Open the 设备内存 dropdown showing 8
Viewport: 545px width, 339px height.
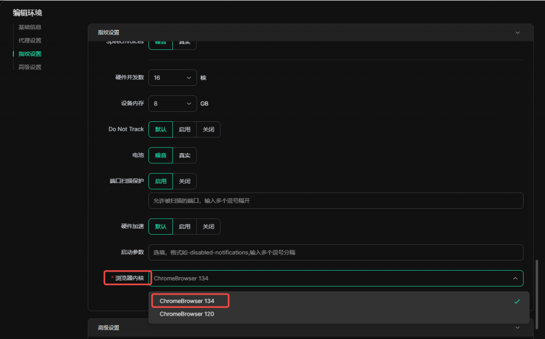[x=172, y=103]
